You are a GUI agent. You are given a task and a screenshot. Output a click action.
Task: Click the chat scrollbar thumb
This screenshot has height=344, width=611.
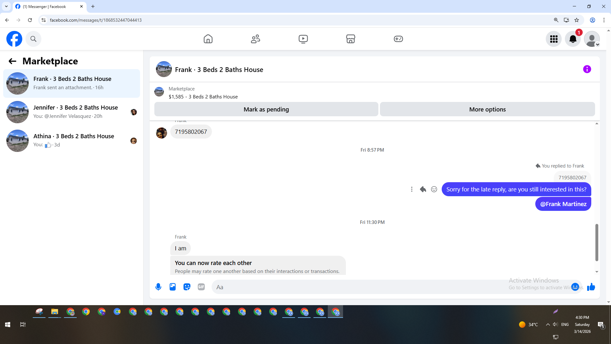coord(597,242)
